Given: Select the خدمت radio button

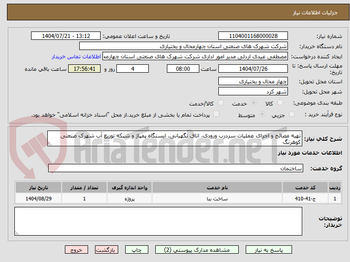Looking at the screenshot, I should [254, 103].
